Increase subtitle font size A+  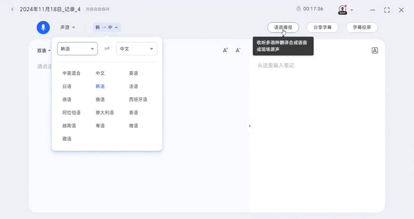(225, 50)
